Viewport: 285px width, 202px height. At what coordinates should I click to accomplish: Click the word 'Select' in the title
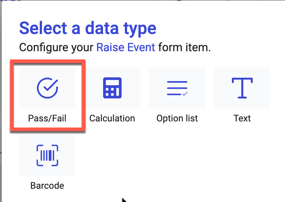[43, 28]
